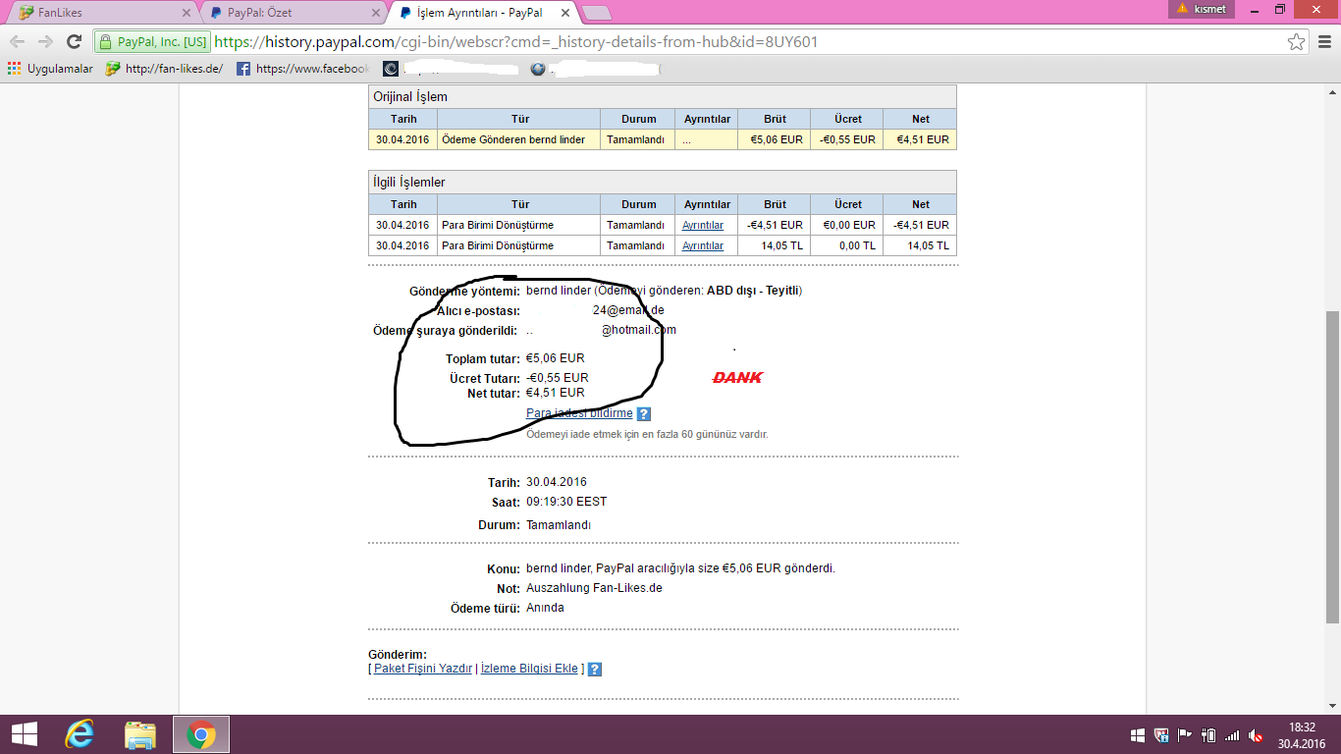The width and height of the screenshot is (1341, 754).
Task: Open Internet Explorer from the taskbar
Action: point(80,734)
